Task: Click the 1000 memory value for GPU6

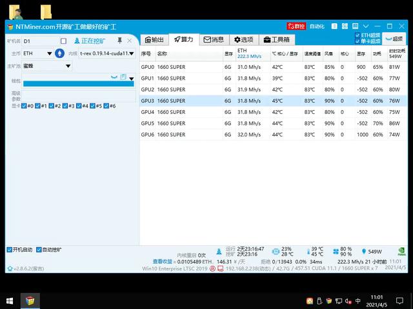Action: coord(363,135)
